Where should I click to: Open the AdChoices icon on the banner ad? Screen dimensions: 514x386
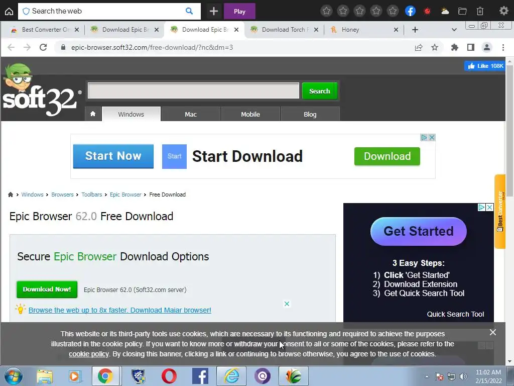tap(424, 138)
